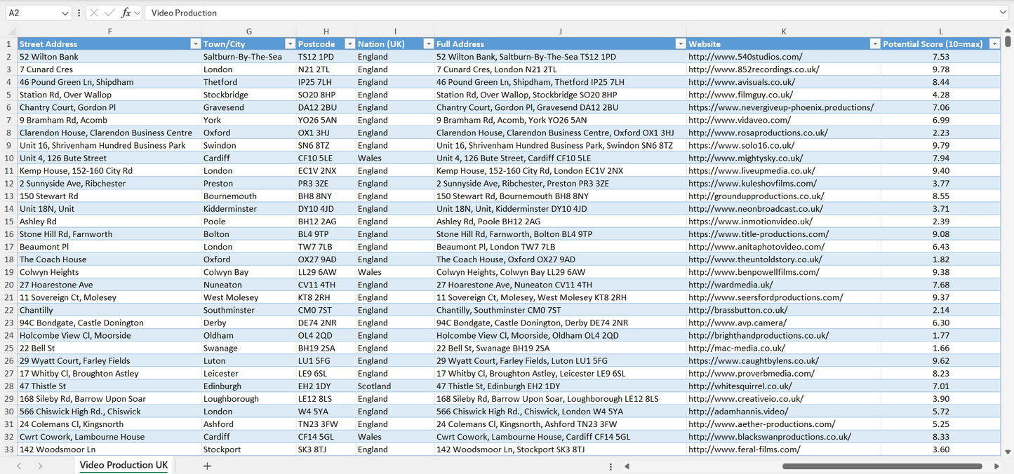Open the filter dropdown on Street Address
The height and width of the screenshot is (474, 1014).
coord(195,43)
